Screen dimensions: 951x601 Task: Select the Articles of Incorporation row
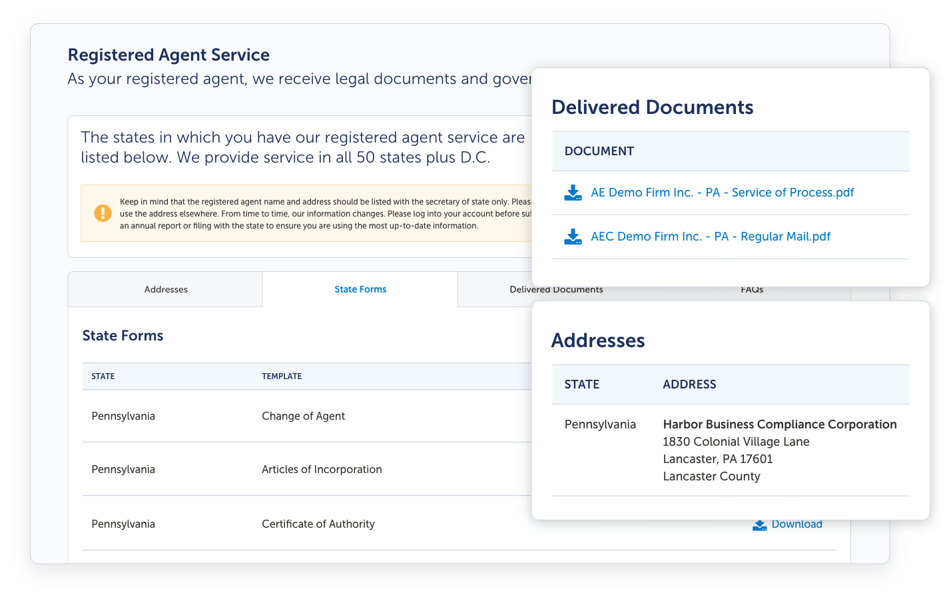pos(322,469)
